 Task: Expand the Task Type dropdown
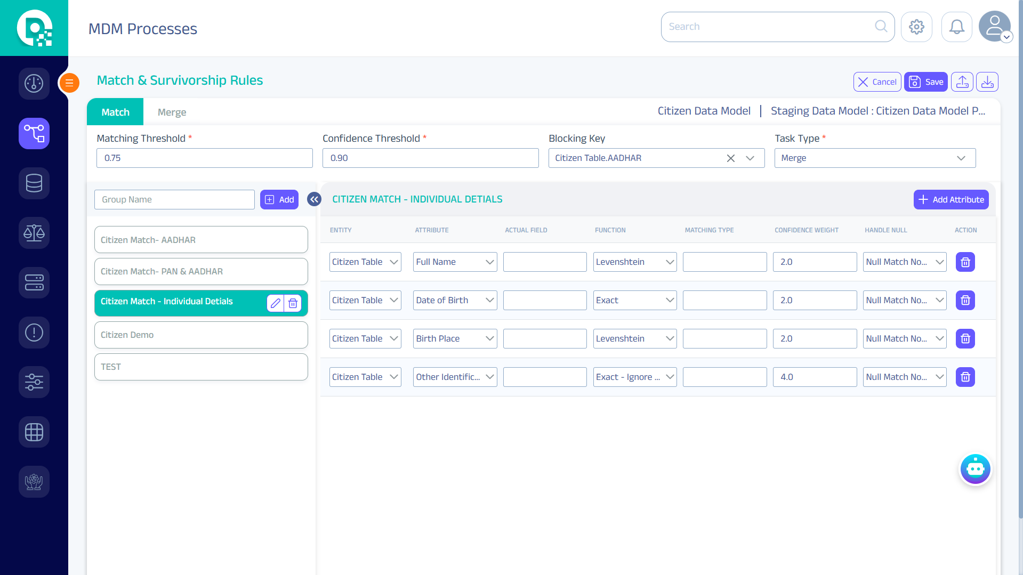point(961,158)
